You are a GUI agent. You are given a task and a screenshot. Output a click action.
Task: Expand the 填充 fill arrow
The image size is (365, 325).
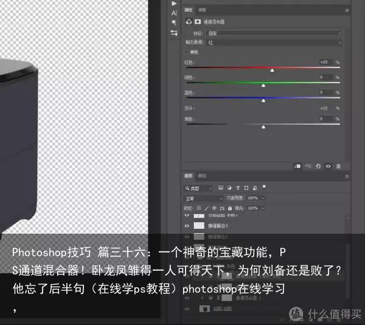[263, 208]
